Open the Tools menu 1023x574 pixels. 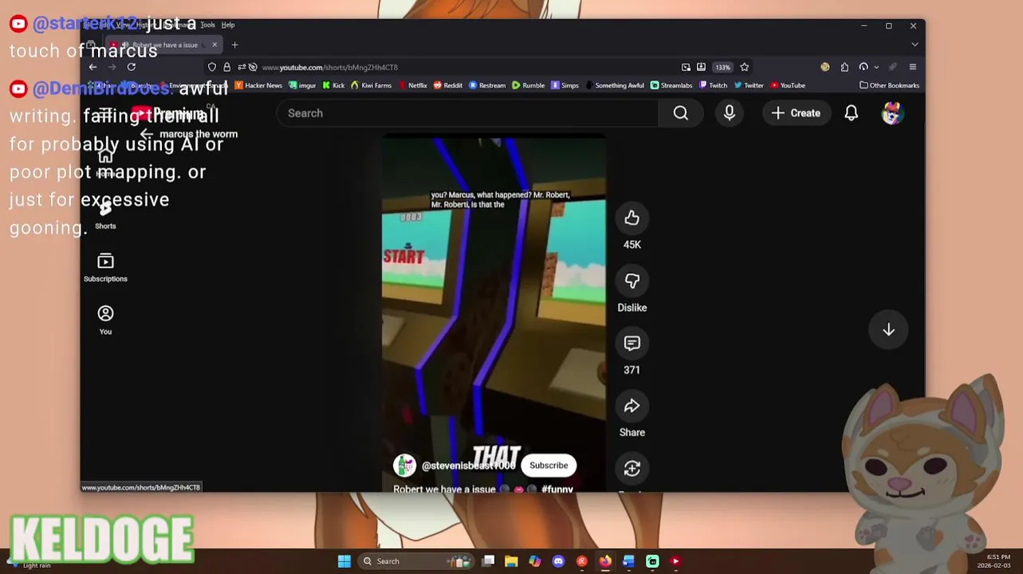click(x=207, y=25)
